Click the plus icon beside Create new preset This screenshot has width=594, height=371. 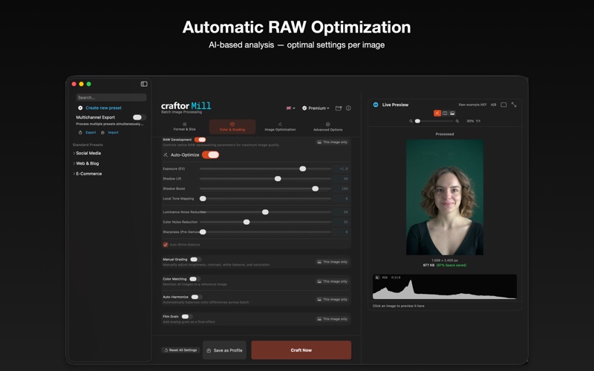pyautogui.click(x=80, y=108)
